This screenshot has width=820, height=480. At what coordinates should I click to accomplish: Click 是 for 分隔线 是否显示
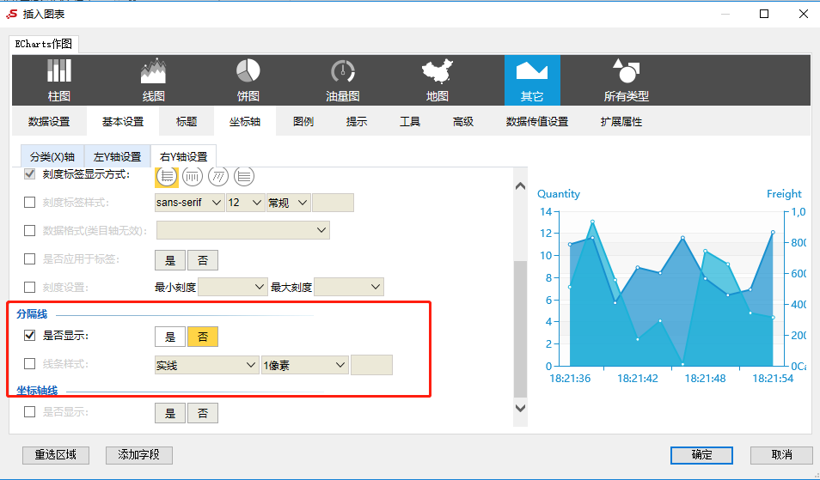point(170,337)
